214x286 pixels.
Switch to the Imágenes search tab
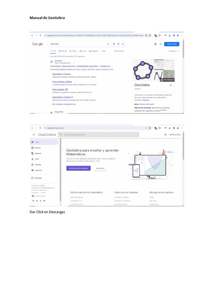[x=94, y=51]
